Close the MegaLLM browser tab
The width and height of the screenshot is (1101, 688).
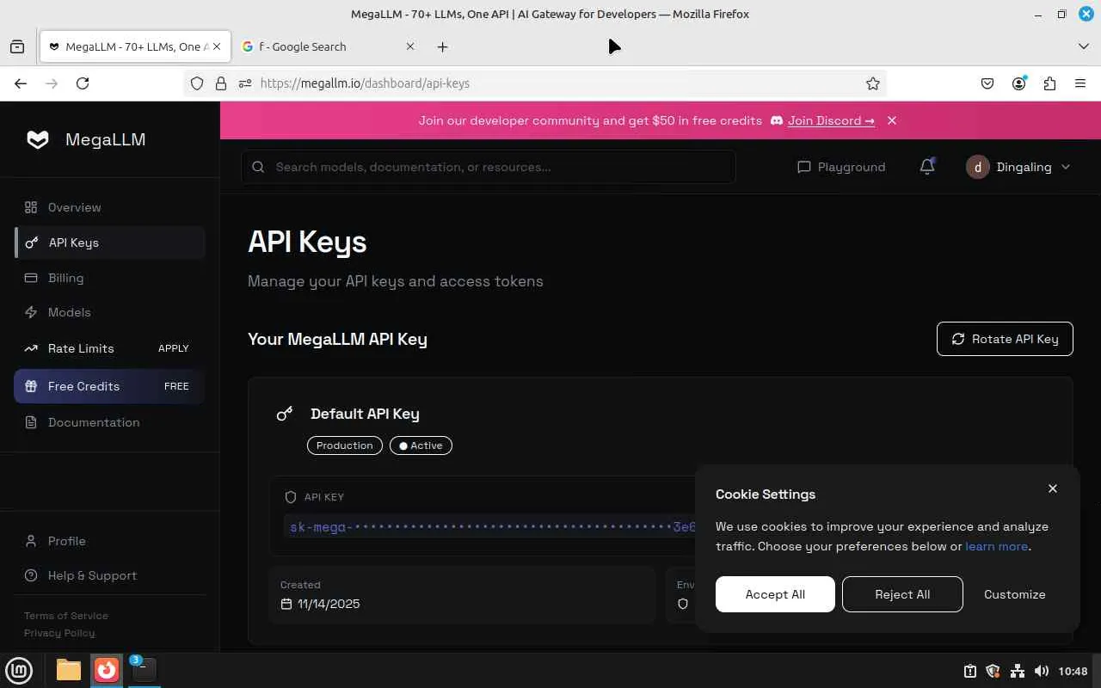coord(217,46)
